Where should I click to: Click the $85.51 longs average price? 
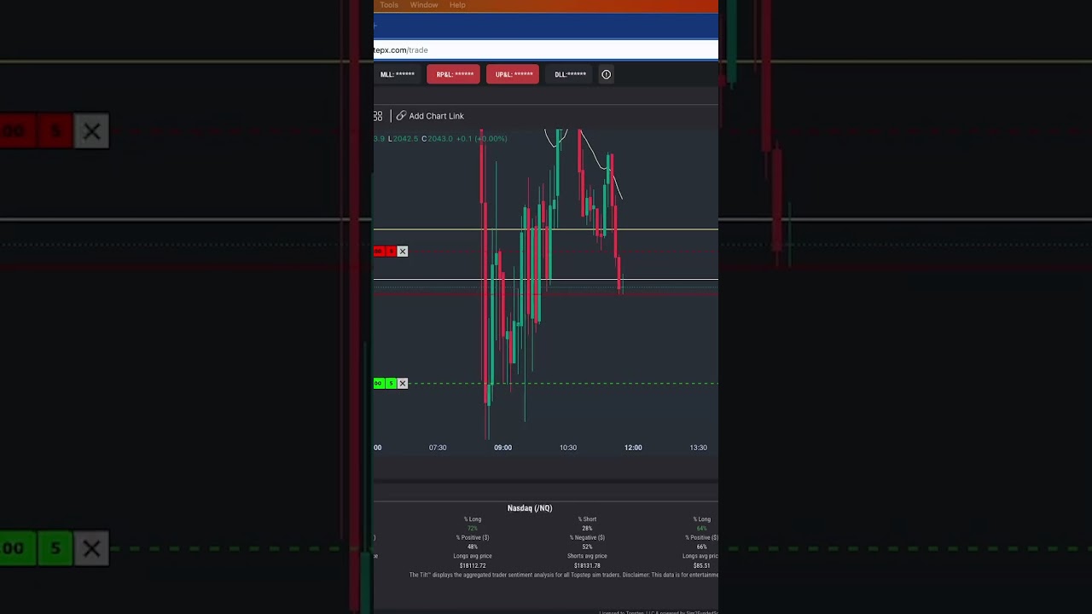pos(701,566)
